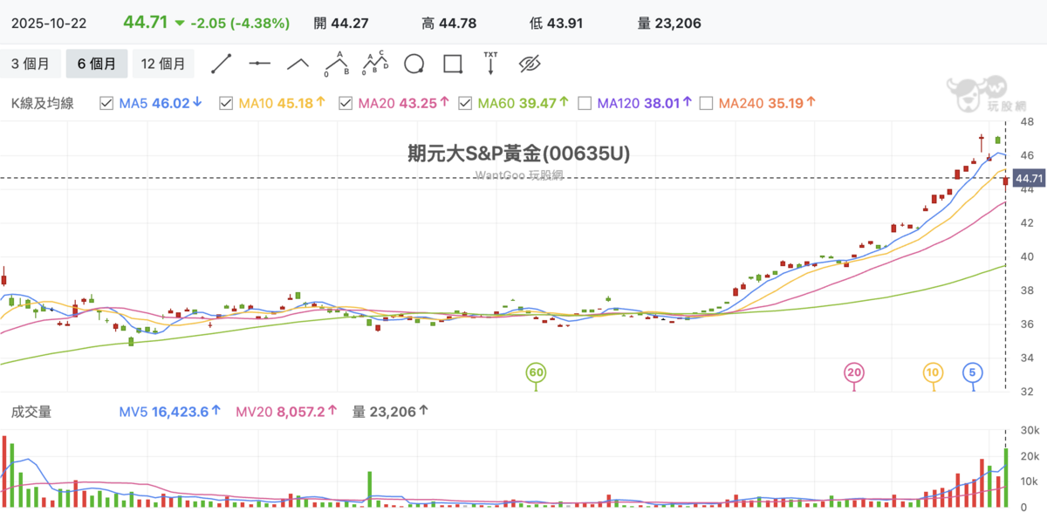This screenshot has height=512, width=1047.
Task: Enable the MA240 moving average checkbox
Action: [x=707, y=103]
